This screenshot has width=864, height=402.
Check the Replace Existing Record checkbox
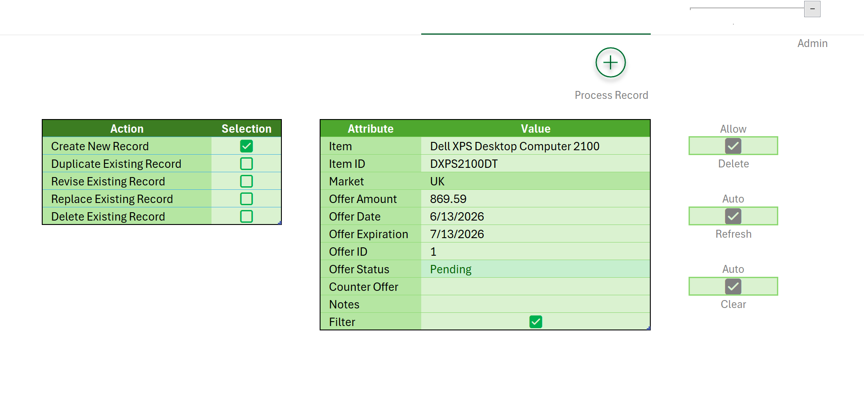[x=246, y=199]
